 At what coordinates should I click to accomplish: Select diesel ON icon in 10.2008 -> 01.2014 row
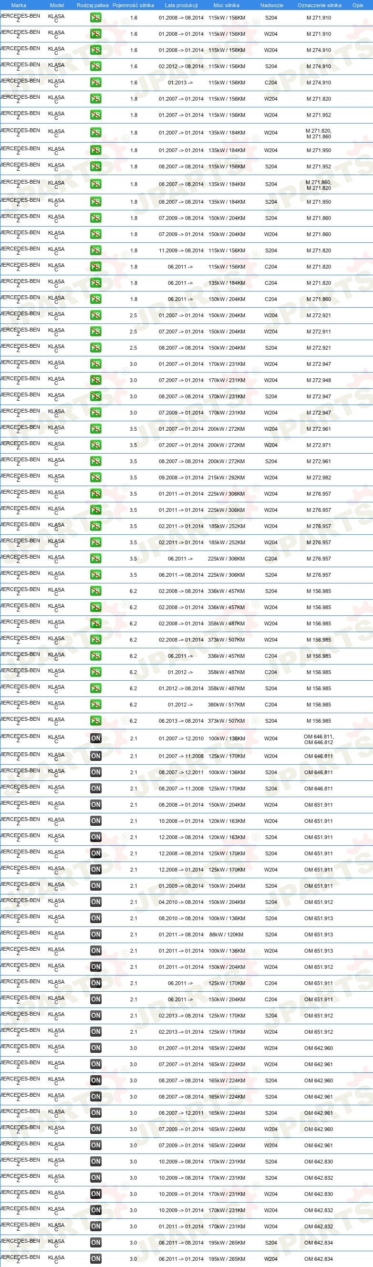coord(95,821)
